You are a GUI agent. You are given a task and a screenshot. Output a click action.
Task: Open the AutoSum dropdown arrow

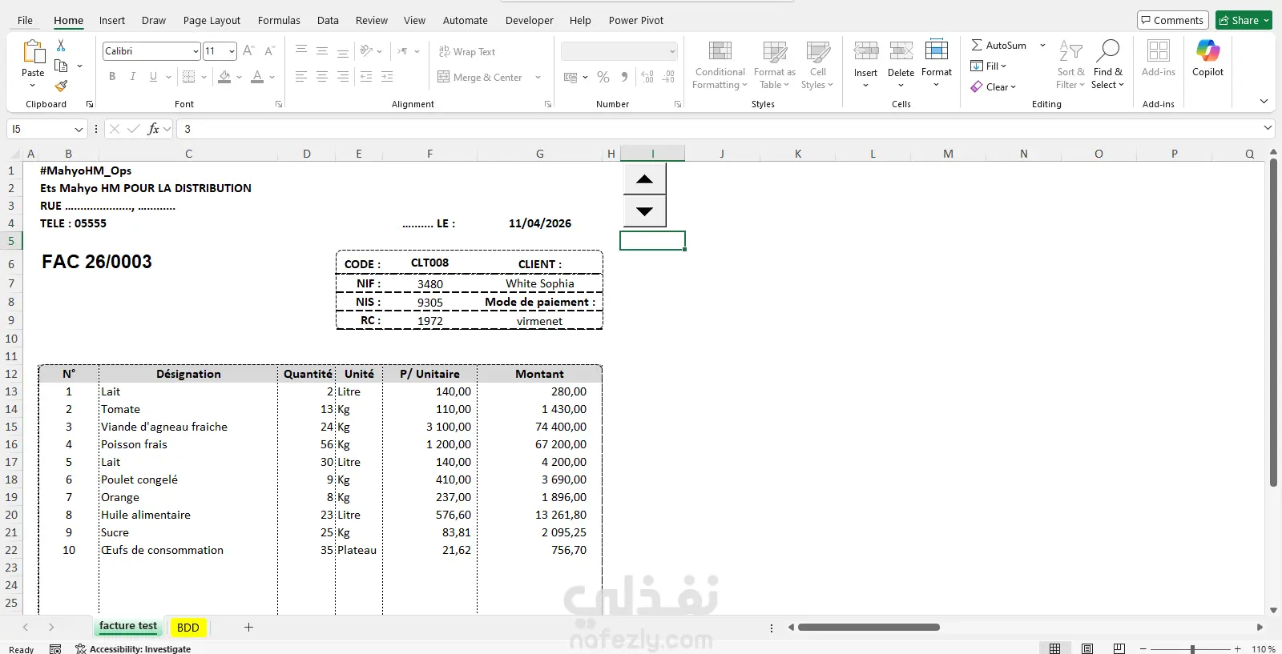1042,45
